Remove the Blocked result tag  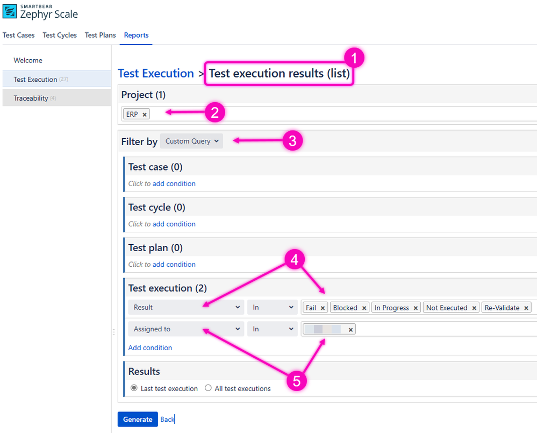tap(364, 308)
